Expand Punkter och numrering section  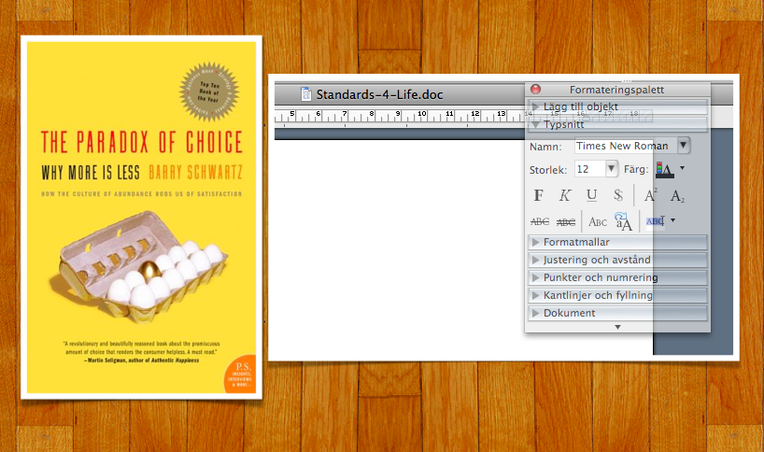(616, 277)
